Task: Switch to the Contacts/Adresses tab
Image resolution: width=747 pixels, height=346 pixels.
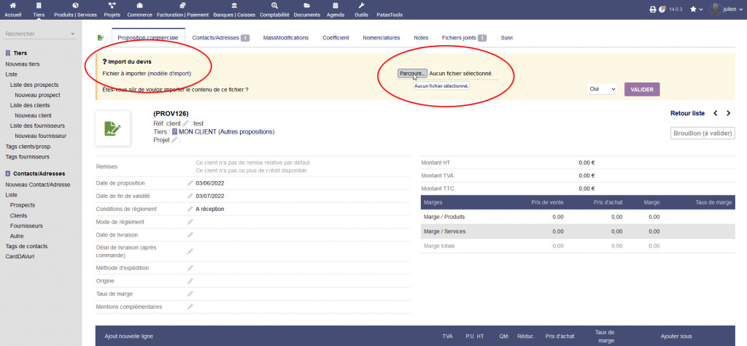Action: 220,37
